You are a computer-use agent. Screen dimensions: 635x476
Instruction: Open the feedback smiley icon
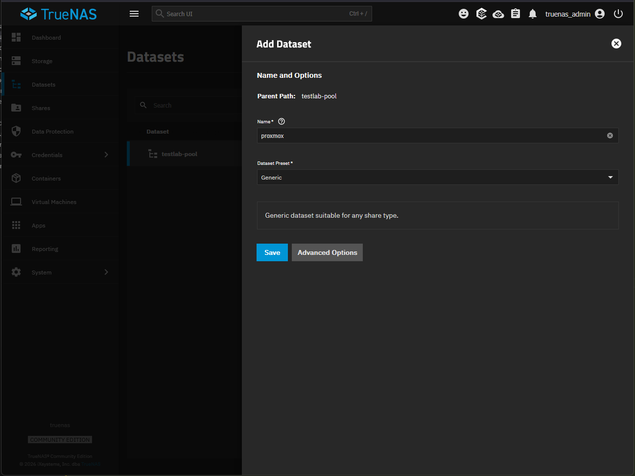pos(464,14)
